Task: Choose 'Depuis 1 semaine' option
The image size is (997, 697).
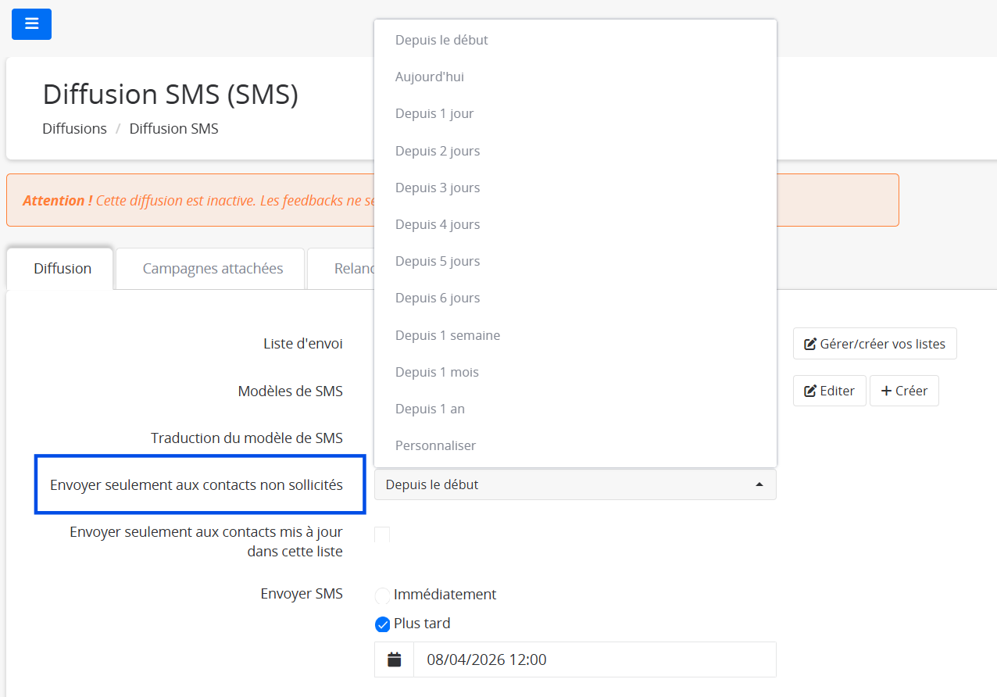Action: click(x=448, y=335)
